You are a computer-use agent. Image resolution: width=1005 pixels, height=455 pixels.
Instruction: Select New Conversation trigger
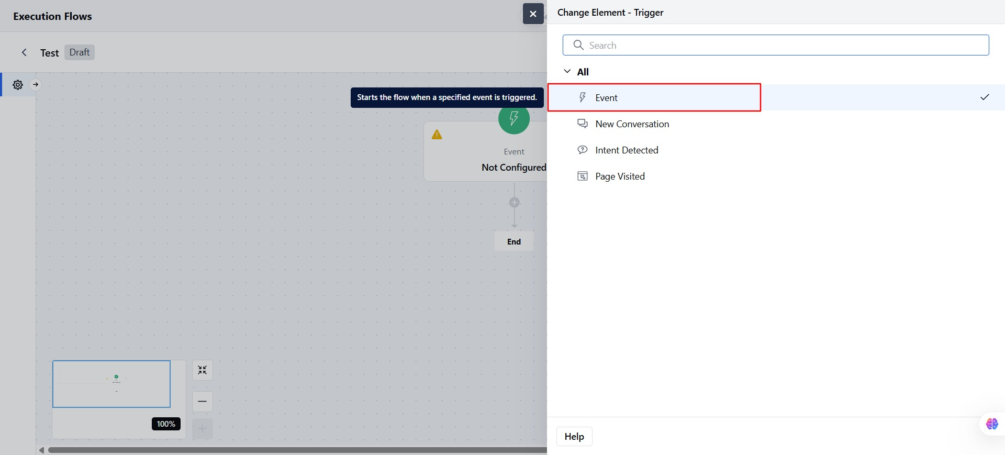(x=776, y=124)
